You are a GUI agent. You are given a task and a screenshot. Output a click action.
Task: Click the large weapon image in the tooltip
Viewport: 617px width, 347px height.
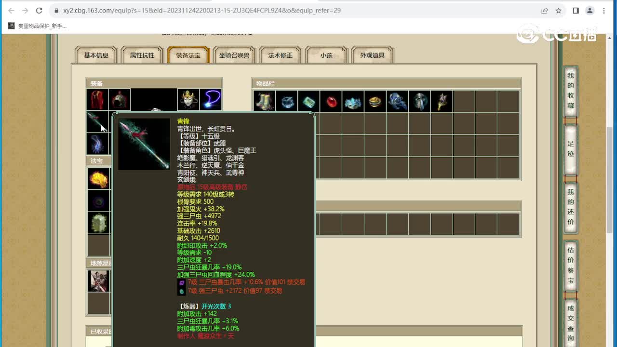point(144,144)
